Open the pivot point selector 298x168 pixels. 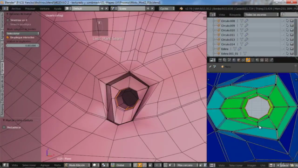point(105,165)
